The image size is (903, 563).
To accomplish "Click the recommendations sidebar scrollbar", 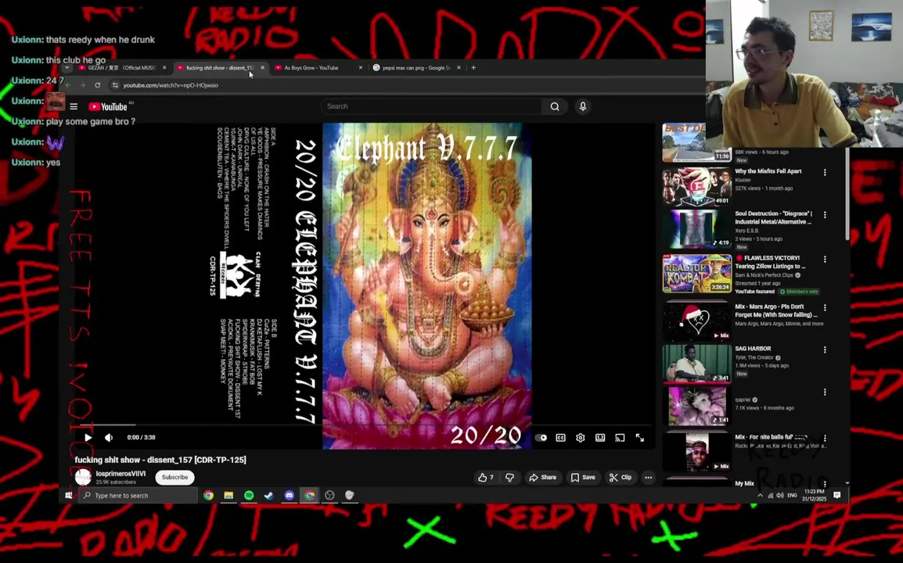I will pyautogui.click(x=847, y=194).
